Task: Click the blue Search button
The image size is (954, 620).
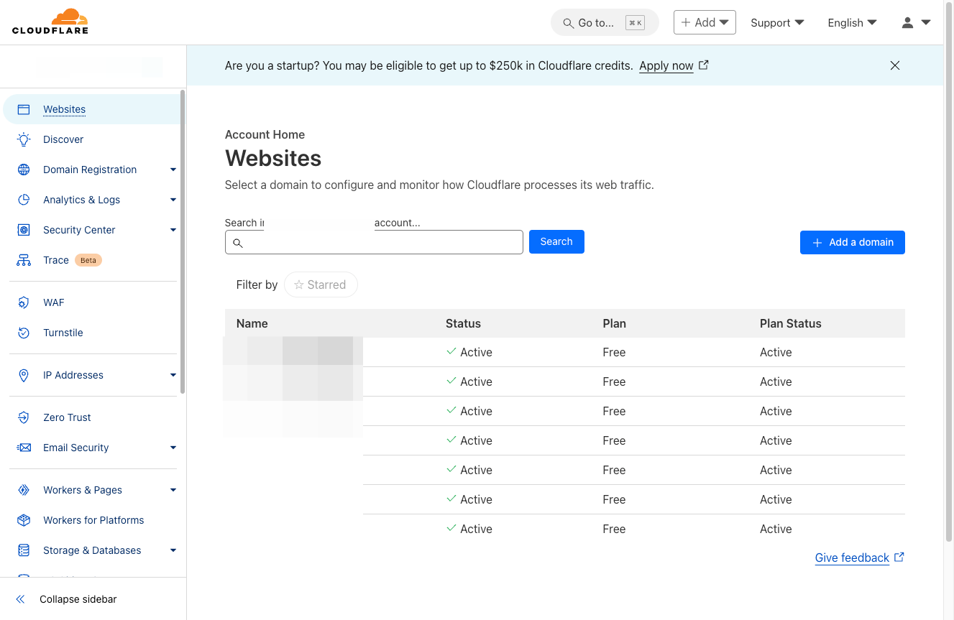Action: 556,241
